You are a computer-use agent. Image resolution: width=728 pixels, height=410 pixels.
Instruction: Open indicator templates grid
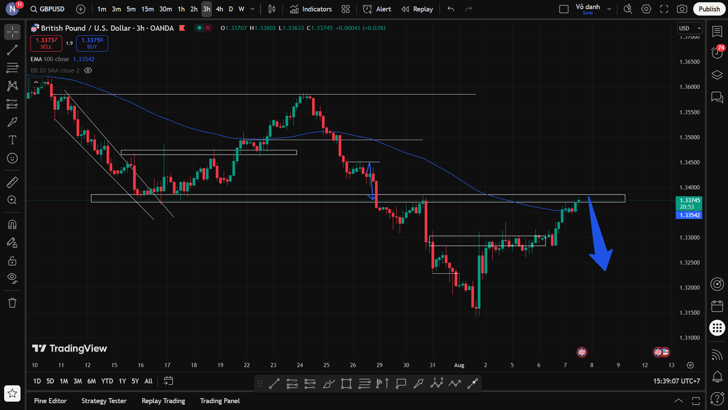[346, 9]
